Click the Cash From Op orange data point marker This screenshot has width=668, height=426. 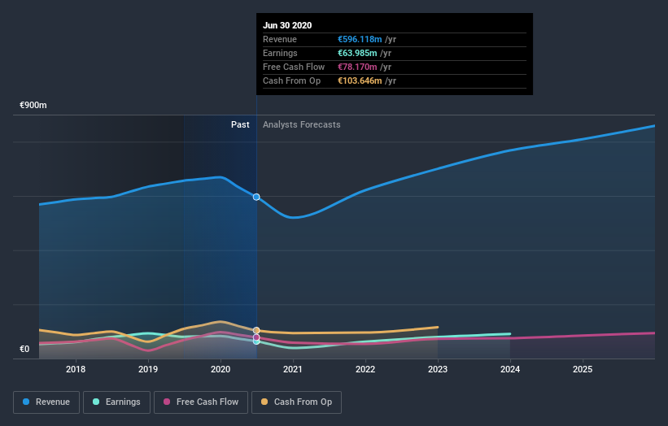[256, 330]
